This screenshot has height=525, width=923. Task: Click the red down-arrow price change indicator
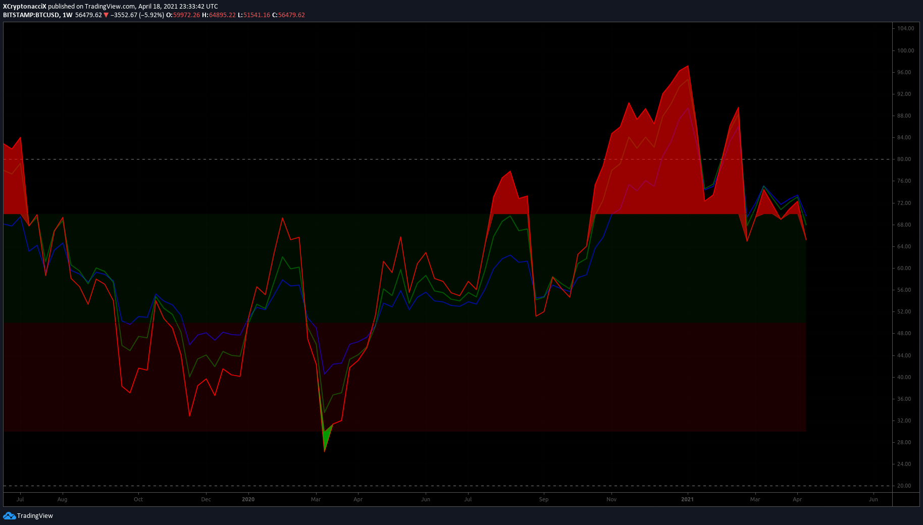(x=106, y=15)
